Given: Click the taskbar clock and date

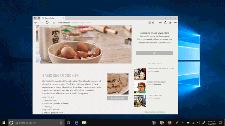Looking at the screenshot, I should [x=212, y=123].
